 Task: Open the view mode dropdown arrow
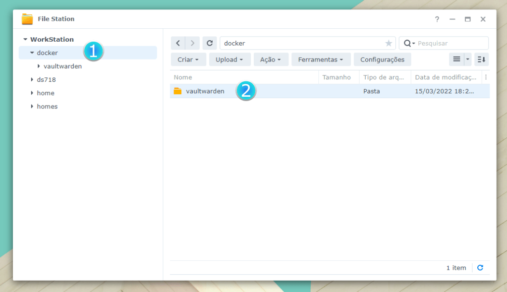(x=468, y=59)
